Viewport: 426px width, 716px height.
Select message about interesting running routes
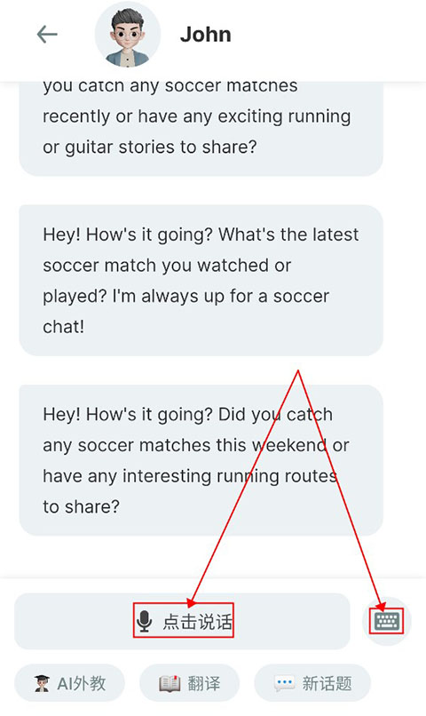coord(201,460)
